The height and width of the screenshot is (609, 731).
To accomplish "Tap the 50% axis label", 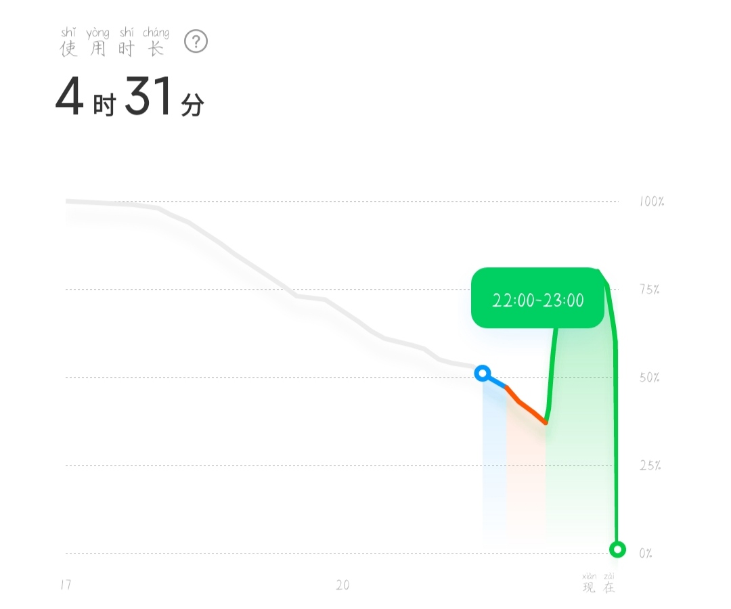I will pyautogui.click(x=649, y=377).
